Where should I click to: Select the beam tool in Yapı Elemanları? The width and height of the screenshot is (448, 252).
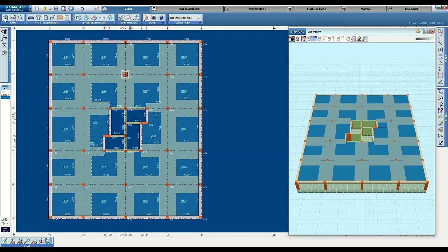coord(38,18)
